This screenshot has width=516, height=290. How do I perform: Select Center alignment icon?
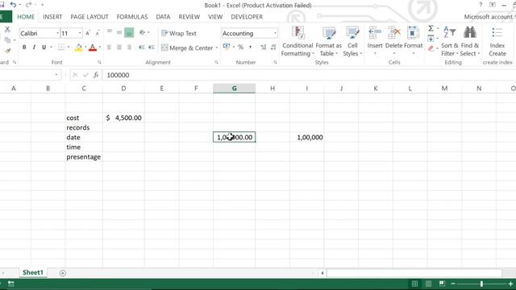(119, 48)
